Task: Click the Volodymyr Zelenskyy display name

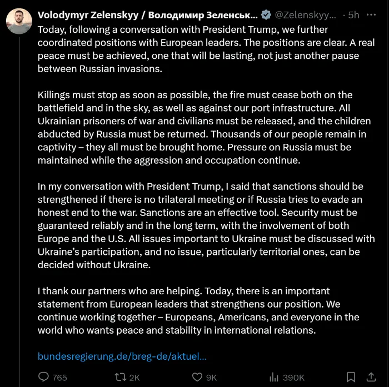Action: point(147,15)
